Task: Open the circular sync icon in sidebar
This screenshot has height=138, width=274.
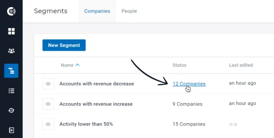Action: tap(11, 111)
